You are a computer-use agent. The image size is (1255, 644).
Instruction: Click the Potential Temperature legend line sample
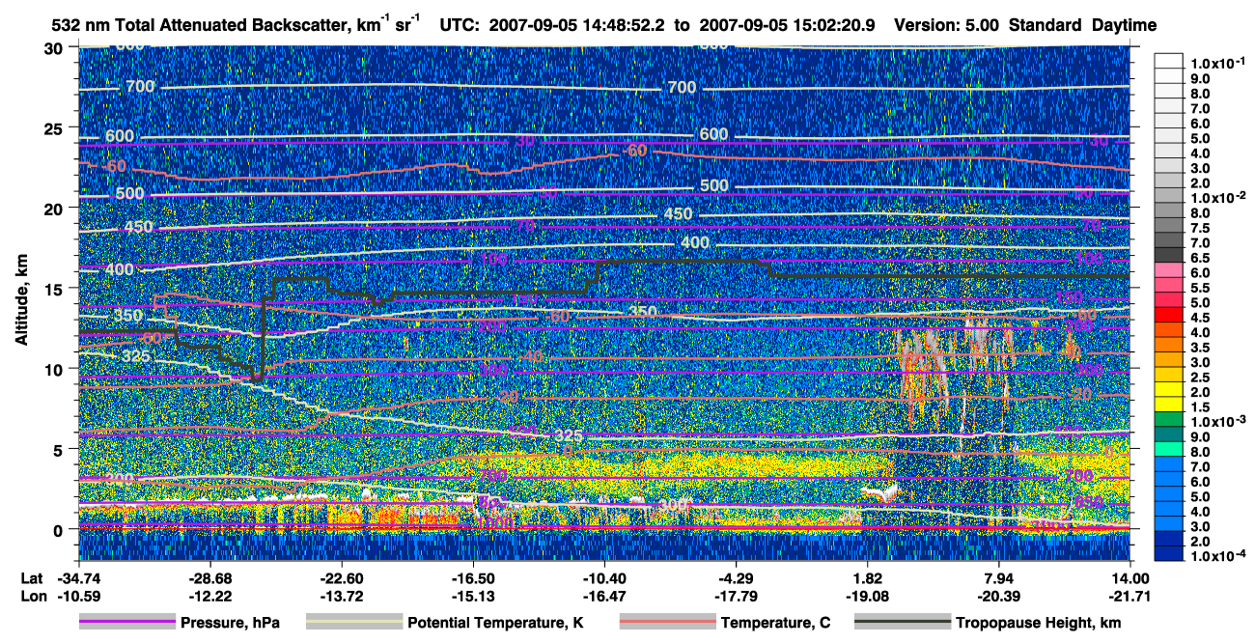click(353, 623)
